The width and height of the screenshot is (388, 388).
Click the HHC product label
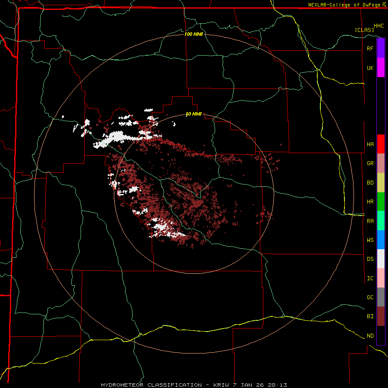tap(379, 26)
